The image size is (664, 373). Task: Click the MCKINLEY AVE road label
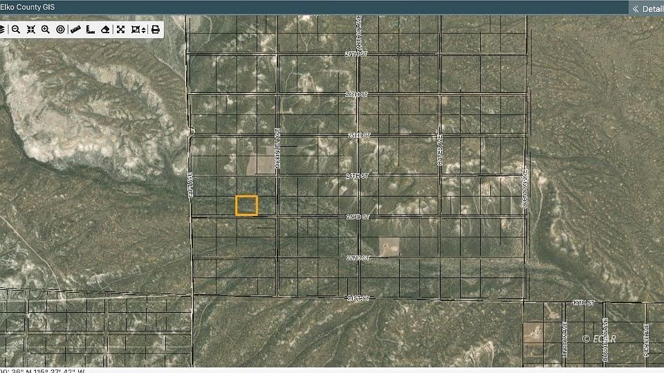[x=278, y=148]
